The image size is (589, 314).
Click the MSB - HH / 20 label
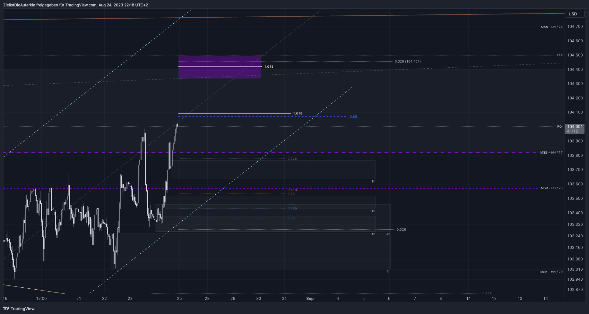[x=551, y=272]
